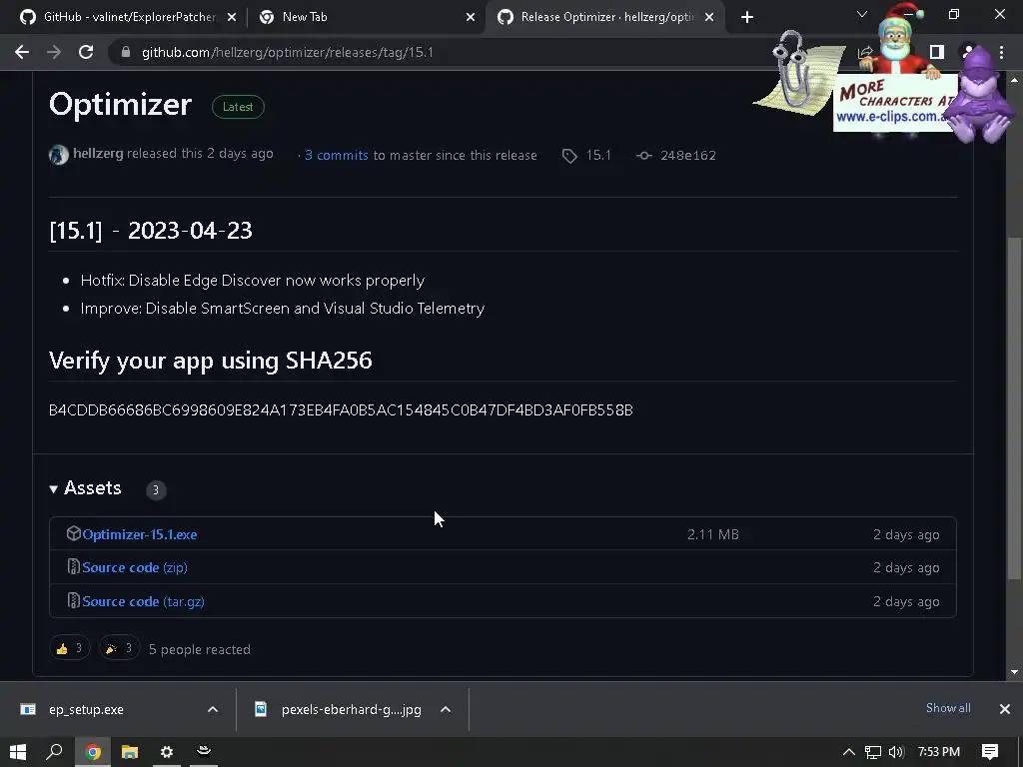Collapse the Assets section triangle

point(54,488)
